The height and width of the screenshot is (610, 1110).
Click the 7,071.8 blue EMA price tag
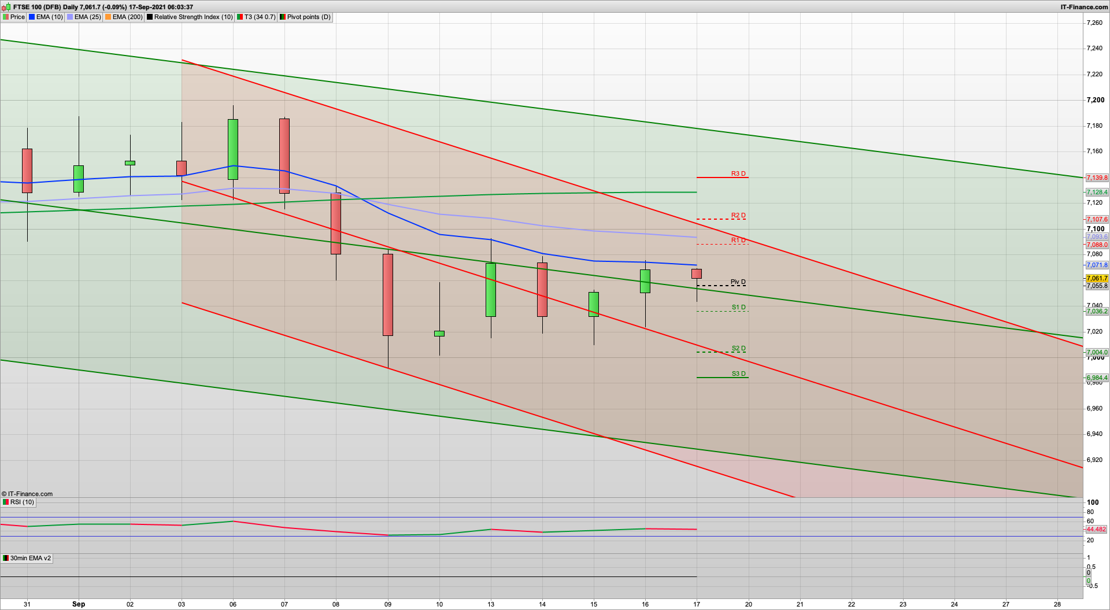(x=1097, y=265)
